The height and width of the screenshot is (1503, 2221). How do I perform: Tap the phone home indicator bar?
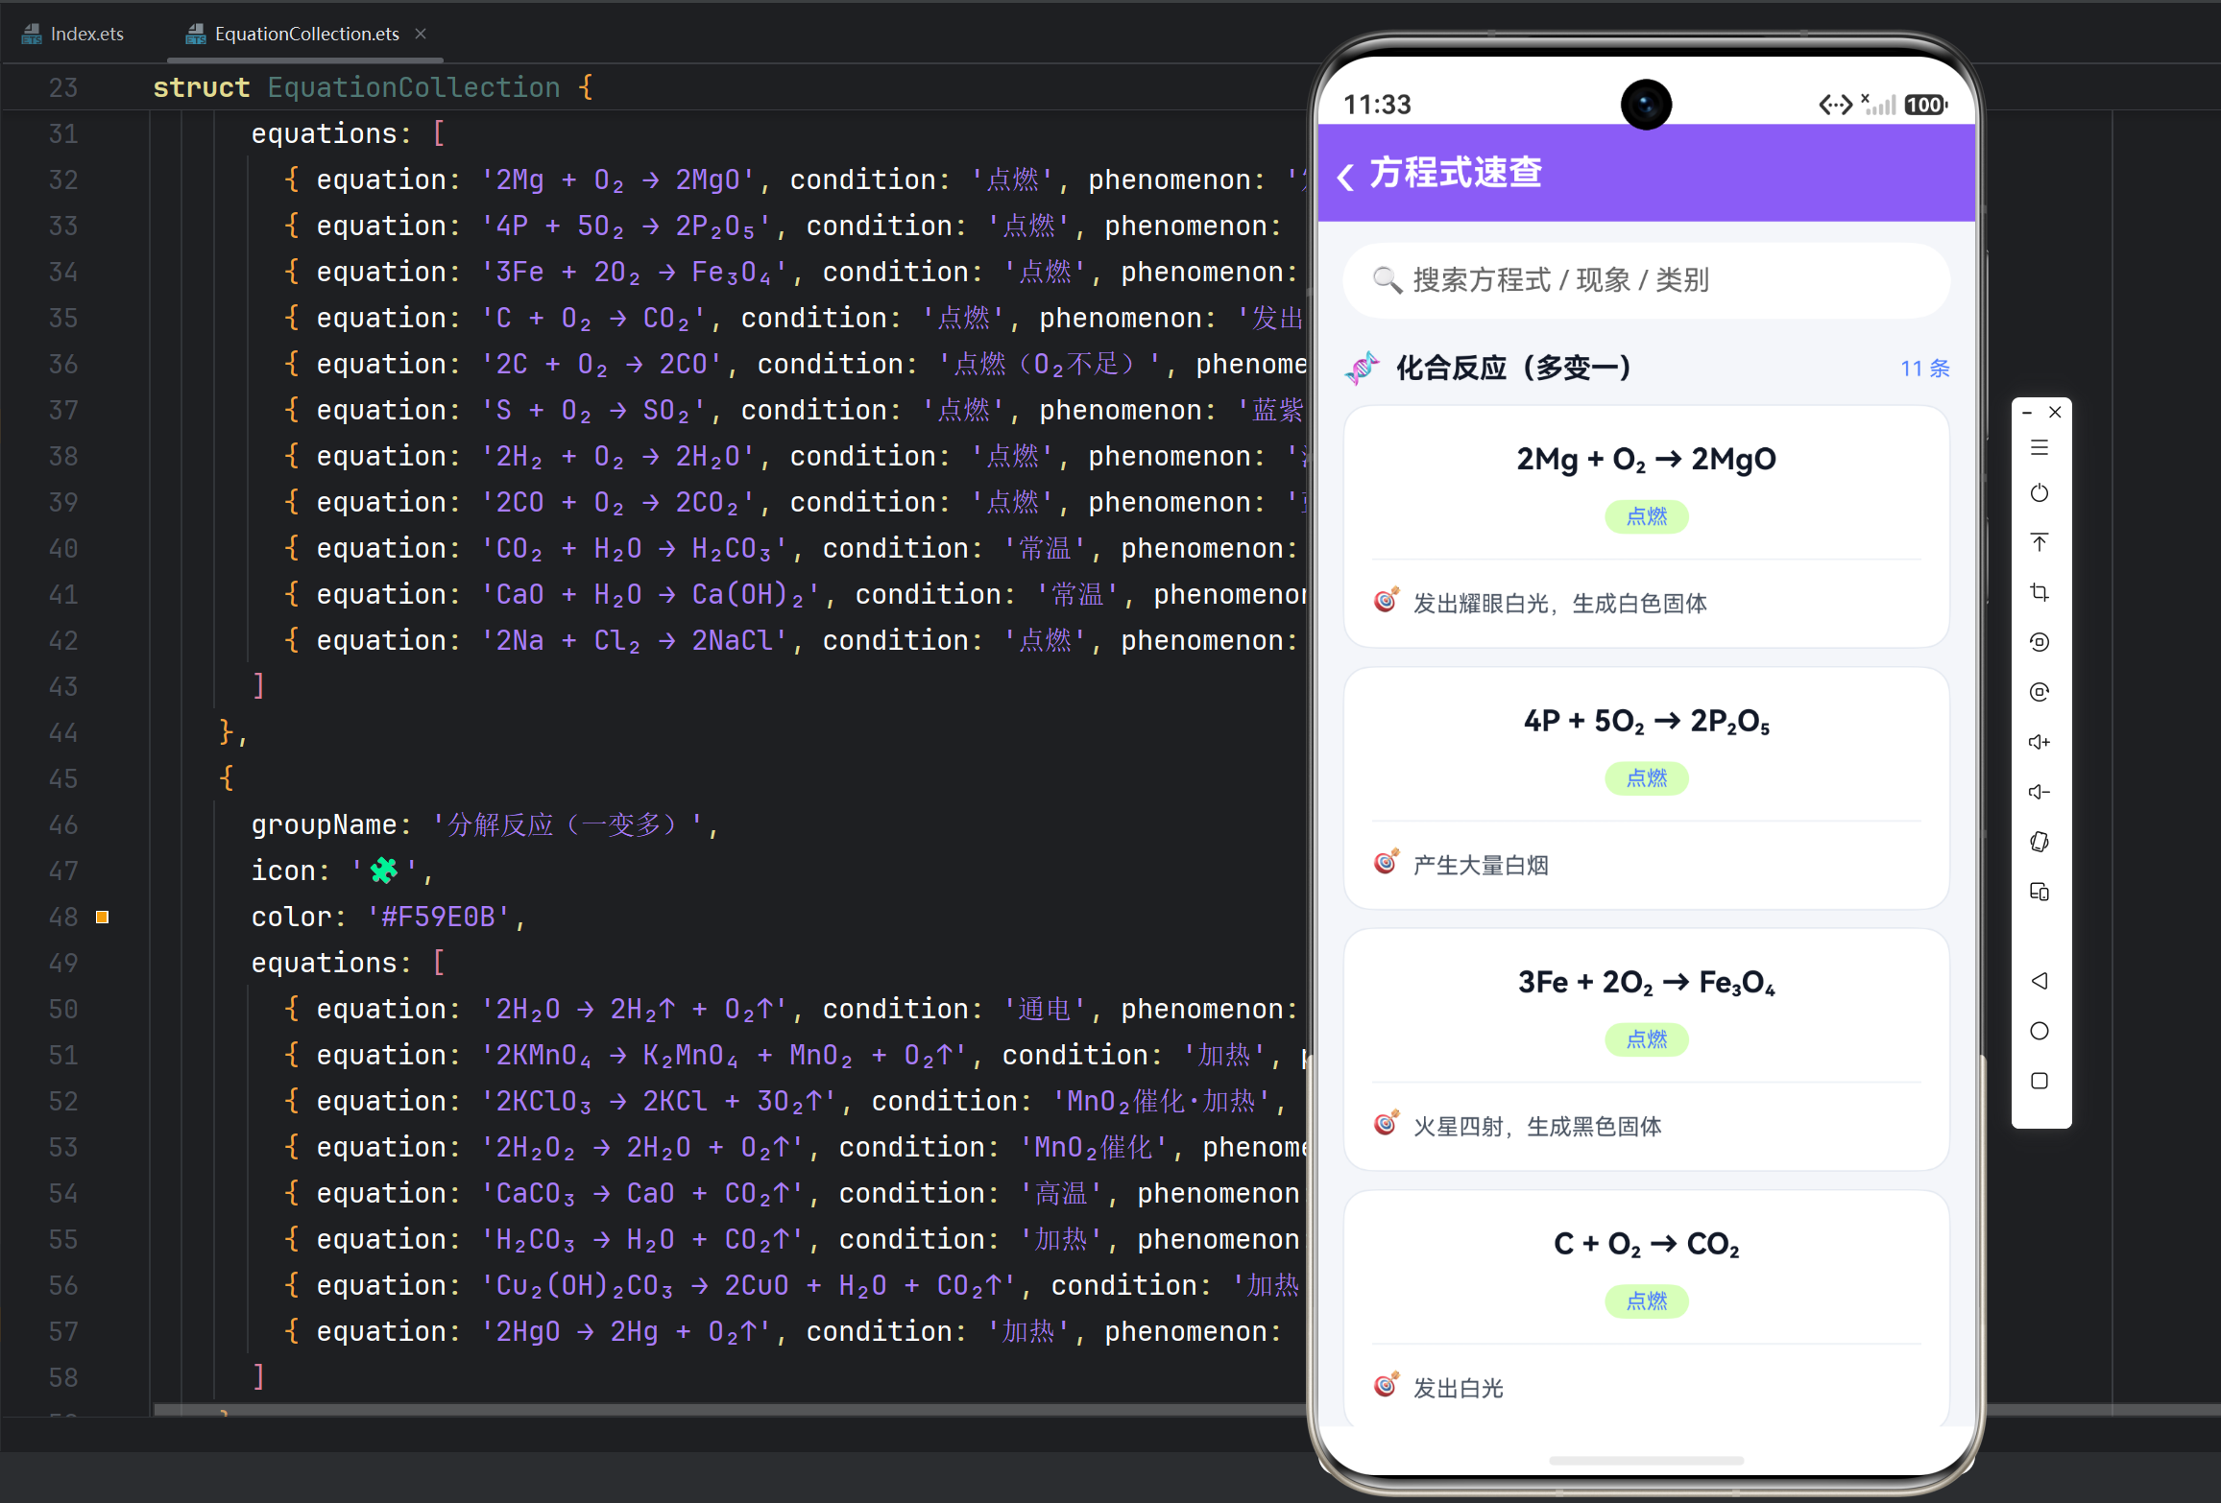pos(1646,1460)
